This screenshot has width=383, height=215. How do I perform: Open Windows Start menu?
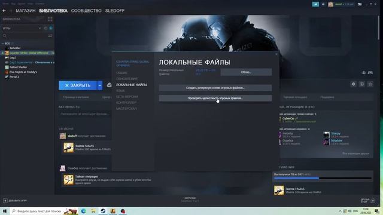tap(5, 211)
